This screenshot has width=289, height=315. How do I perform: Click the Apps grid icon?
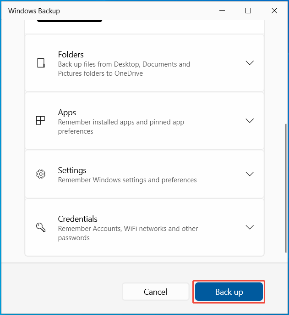(x=40, y=120)
